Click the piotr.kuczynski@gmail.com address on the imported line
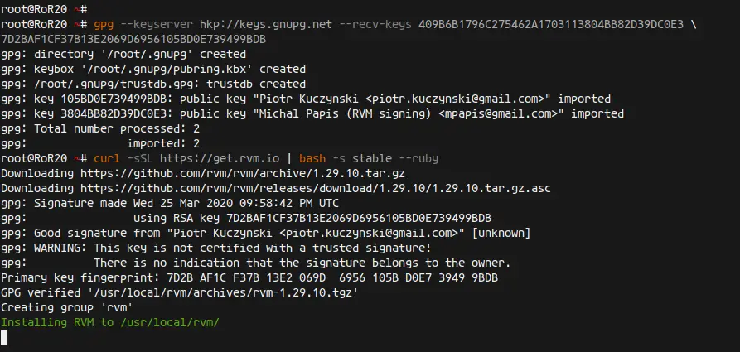Screen dimensions: 740x352 click(x=456, y=99)
